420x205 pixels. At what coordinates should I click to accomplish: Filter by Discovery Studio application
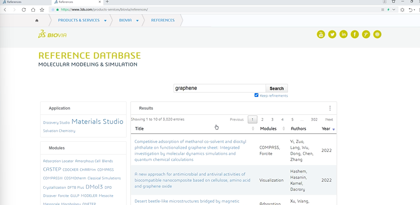[56, 123]
